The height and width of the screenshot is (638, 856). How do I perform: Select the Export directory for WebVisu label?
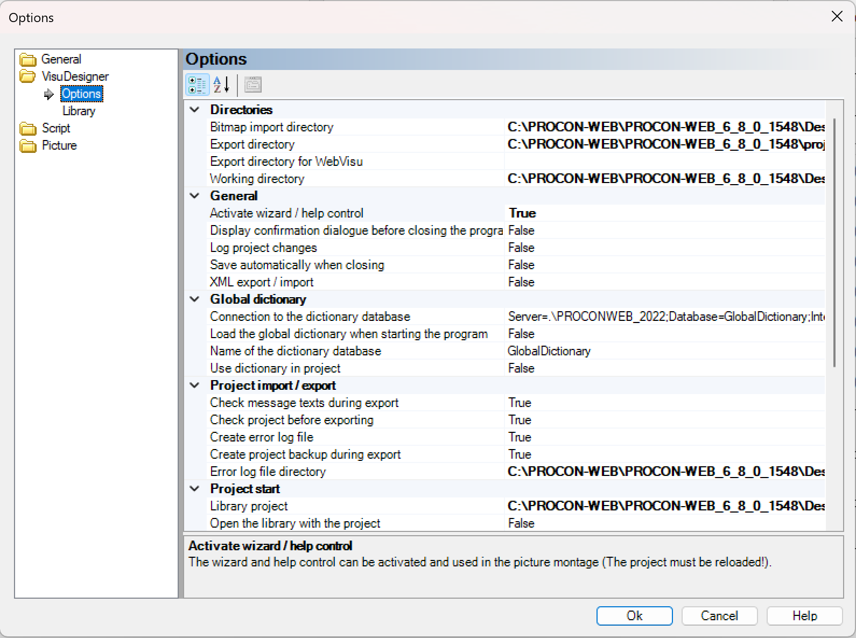click(x=286, y=162)
